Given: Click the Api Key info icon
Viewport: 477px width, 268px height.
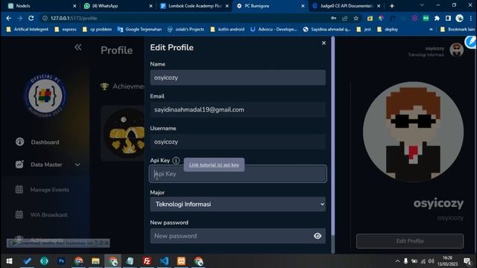Looking at the screenshot, I should [x=176, y=161].
